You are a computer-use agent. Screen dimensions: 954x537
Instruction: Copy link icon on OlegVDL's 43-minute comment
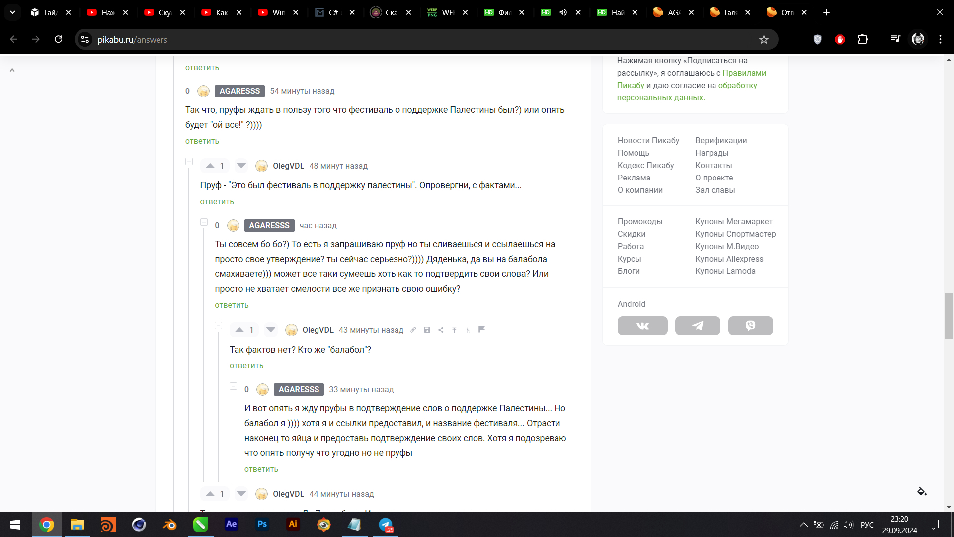(413, 330)
